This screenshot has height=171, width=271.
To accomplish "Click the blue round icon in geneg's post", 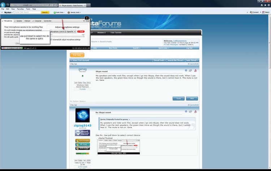I will pos(186,70).
